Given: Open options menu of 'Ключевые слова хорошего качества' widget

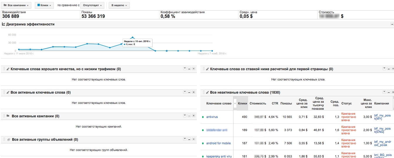Looking at the screenshot, I should (185, 68).
